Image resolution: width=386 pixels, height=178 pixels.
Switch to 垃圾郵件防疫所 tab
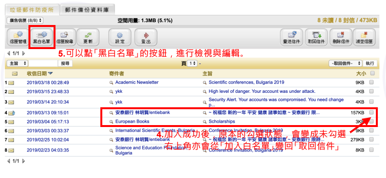[x=32, y=10]
